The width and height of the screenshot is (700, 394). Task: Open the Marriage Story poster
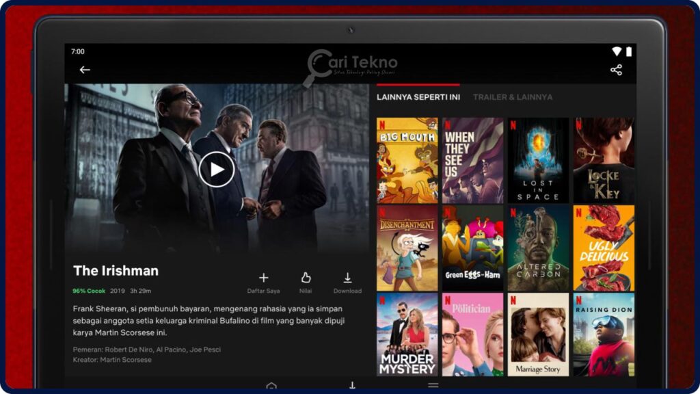pos(539,334)
